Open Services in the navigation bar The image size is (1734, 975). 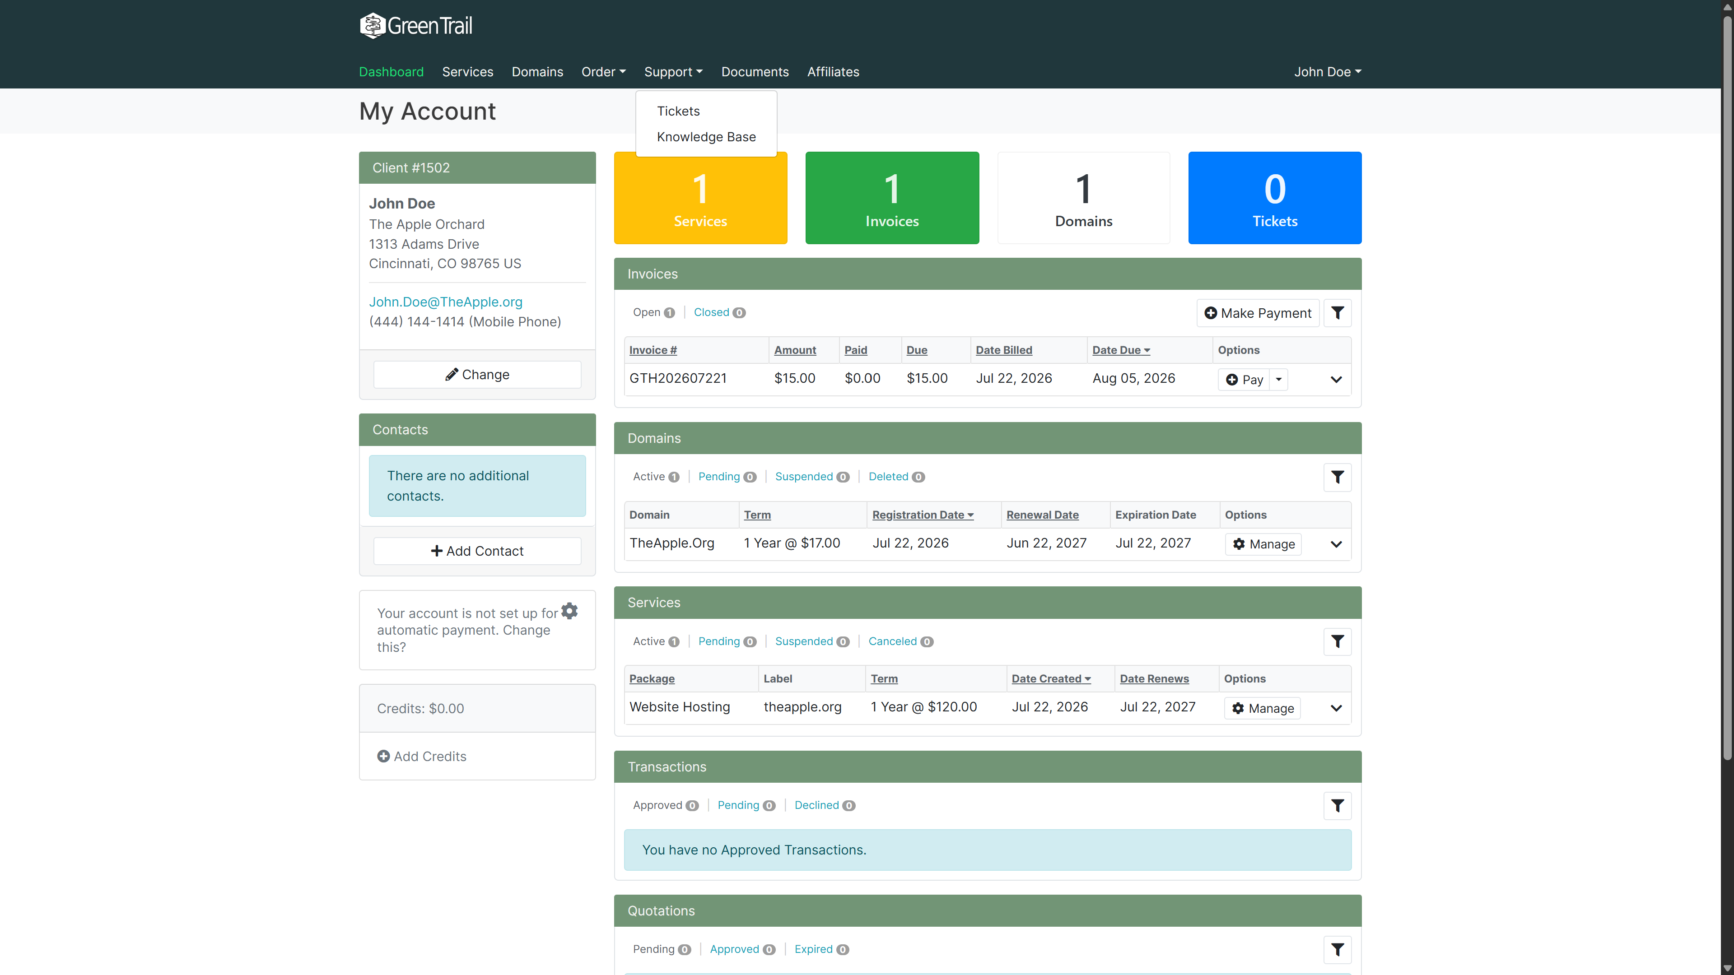click(467, 72)
